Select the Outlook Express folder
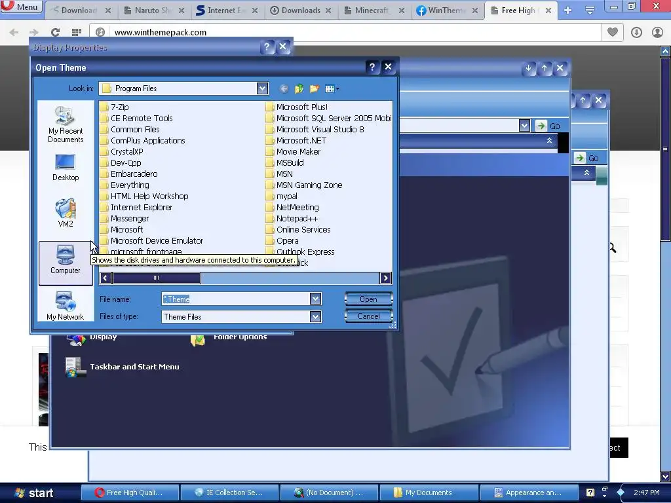671x503 pixels. click(x=300, y=251)
